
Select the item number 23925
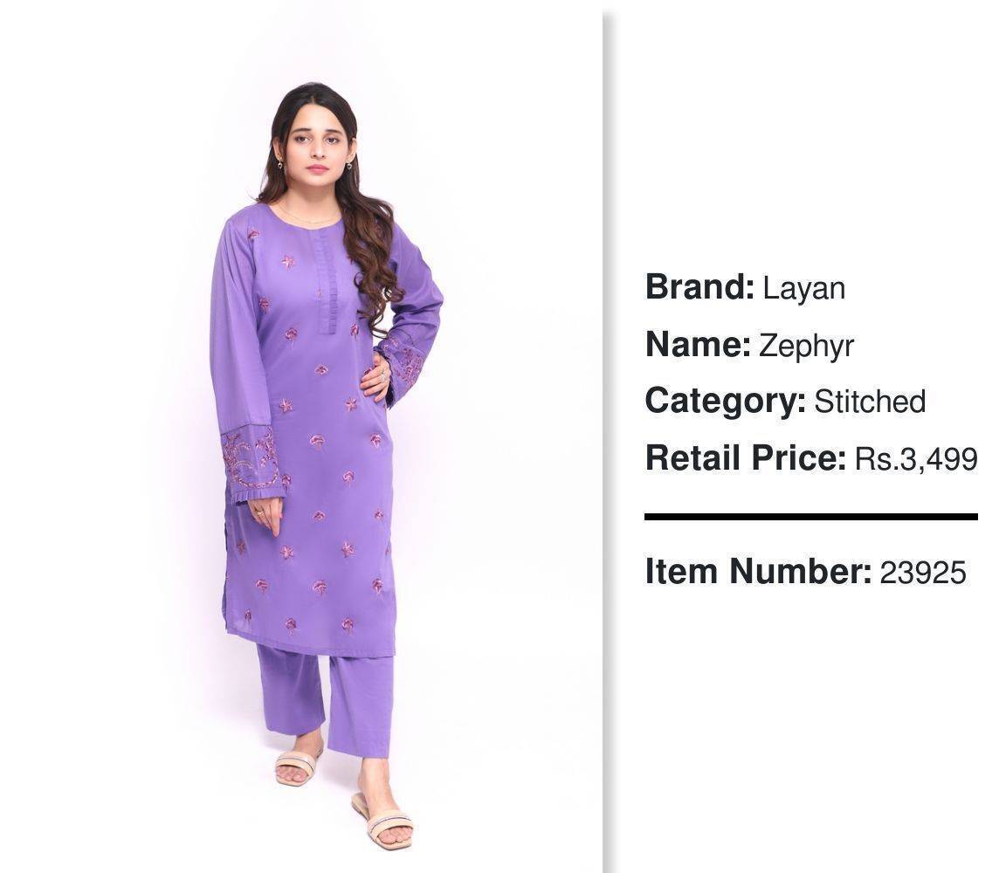pyautogui.click(x=922, y=573)
